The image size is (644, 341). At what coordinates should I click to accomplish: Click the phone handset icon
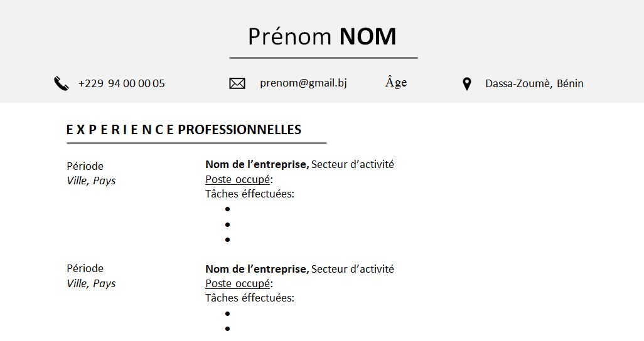pos(61,83)
